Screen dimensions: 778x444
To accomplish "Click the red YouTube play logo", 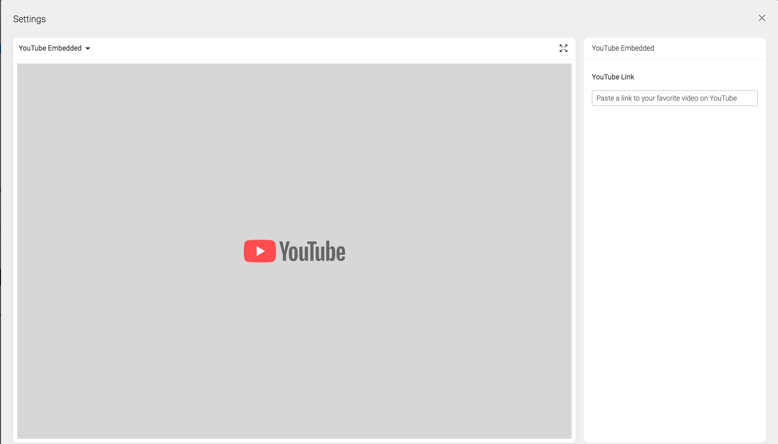I will pyautogui.click(x=260, y=251).
